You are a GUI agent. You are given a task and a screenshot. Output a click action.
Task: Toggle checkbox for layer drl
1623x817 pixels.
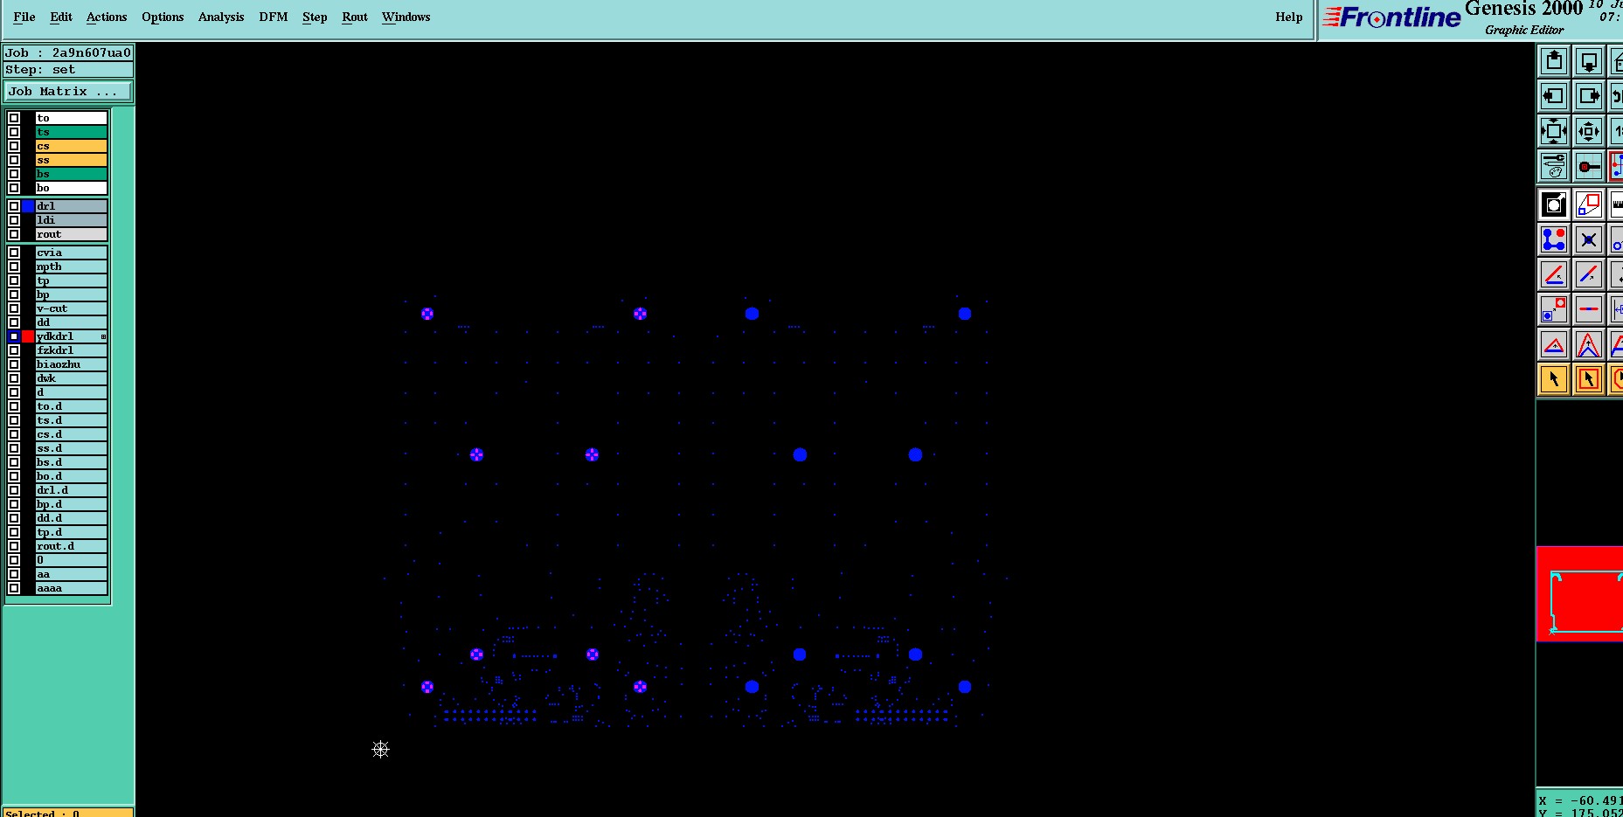[x=14, y=206]
